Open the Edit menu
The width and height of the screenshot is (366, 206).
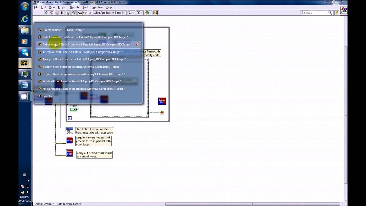pos(43,7)
